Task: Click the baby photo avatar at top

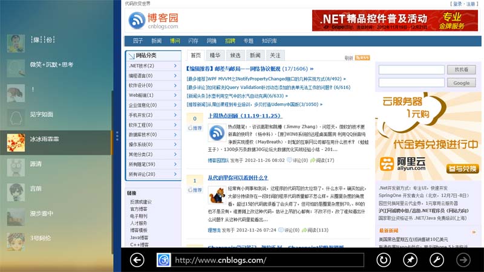Action: [x=16, y=44]
